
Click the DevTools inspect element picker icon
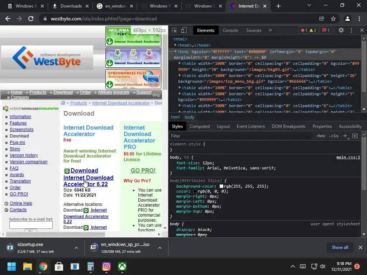174,30
